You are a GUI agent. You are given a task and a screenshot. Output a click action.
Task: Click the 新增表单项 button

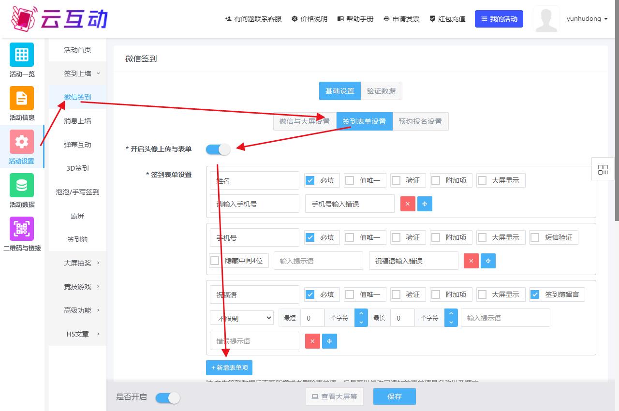pos(229,368)
